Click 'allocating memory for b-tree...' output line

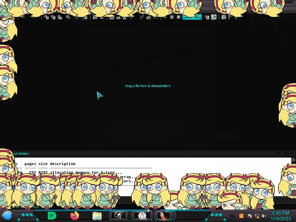pyautogui.click(x=86, y=172)
